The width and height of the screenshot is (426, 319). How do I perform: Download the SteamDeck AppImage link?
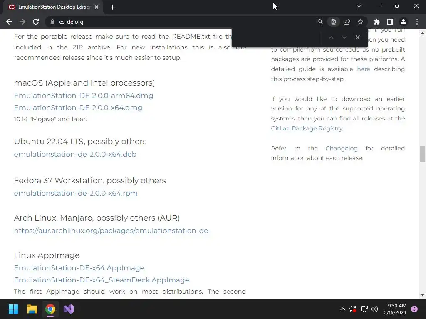[102, 280]
